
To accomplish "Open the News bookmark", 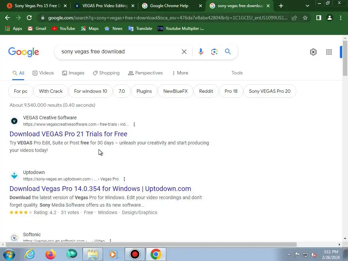I will 114,29.
